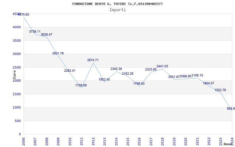
Task: Click the x-axis year 2007
Action: point(35,142)
